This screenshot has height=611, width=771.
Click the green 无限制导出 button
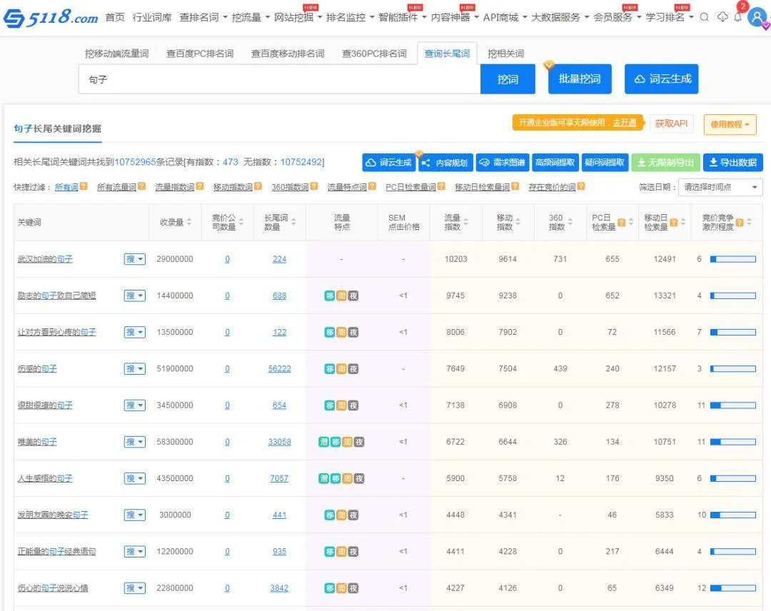(665, 162)
